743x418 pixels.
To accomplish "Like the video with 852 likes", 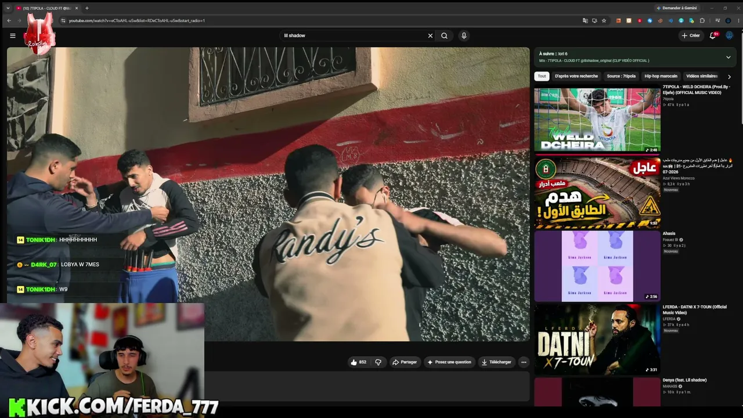I will click(x=358, y=362).
